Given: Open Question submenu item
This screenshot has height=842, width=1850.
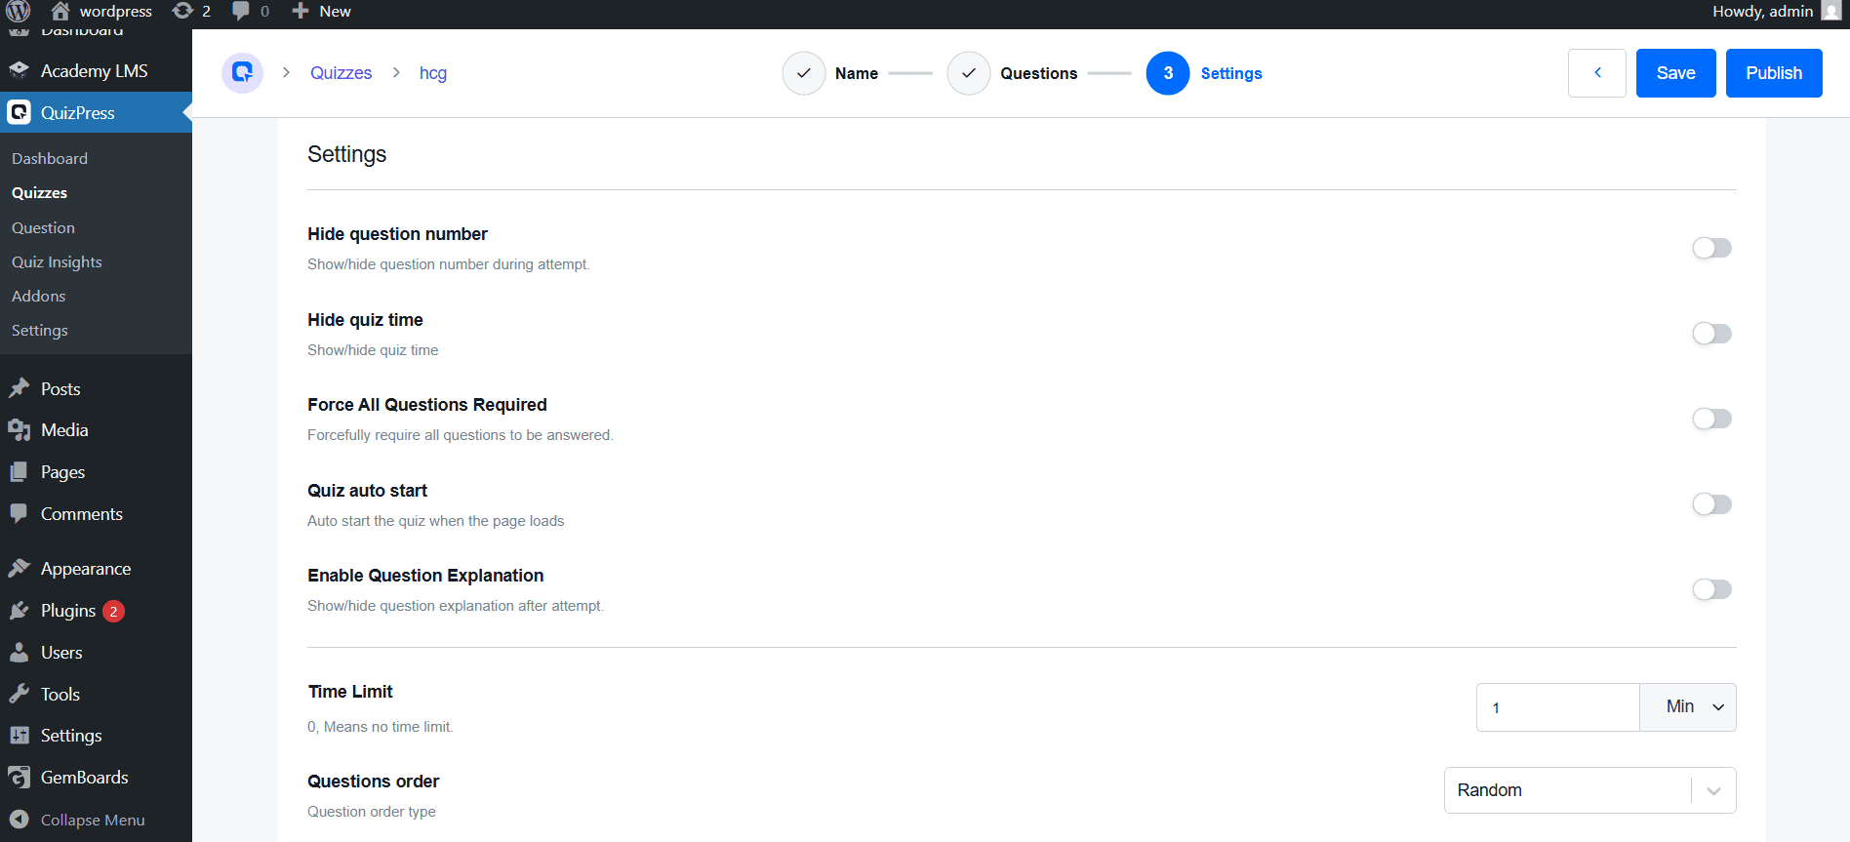Looking at the screenshot, I should [x=43, y=227].
